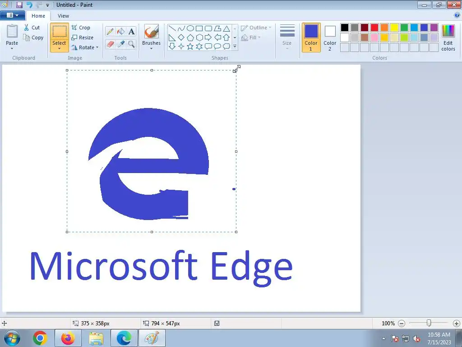
Task: Choose the Rounded rectangular callout shape
Action: [x=208, y=47]
